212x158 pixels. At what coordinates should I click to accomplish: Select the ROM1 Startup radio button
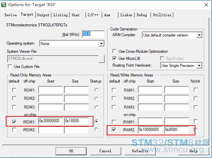point(96,90)
